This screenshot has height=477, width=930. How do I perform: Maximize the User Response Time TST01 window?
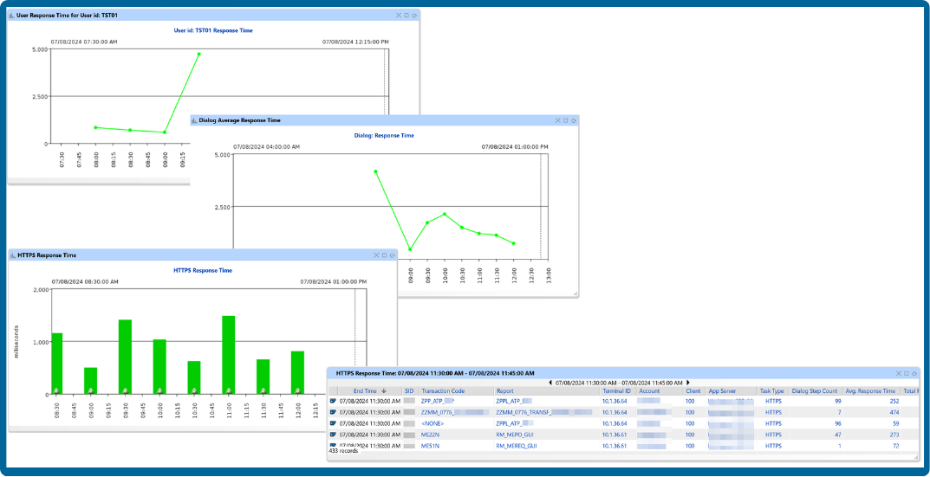pyautogui.click(x=406, y=16)
